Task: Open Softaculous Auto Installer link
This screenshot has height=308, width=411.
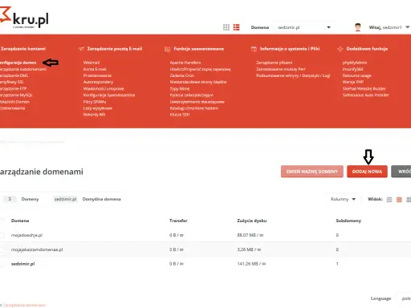Action: coord(366,95)
